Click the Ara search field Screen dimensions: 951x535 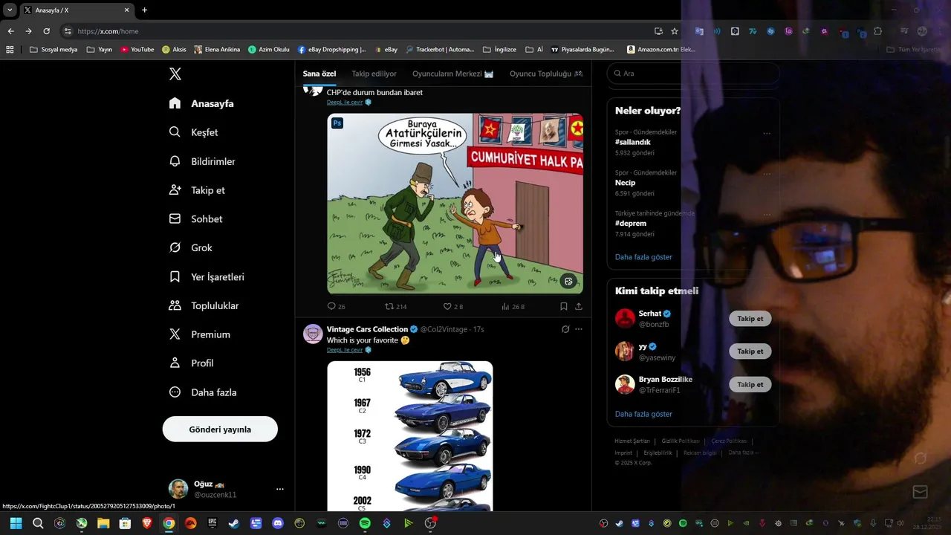[x=692, y=74]
